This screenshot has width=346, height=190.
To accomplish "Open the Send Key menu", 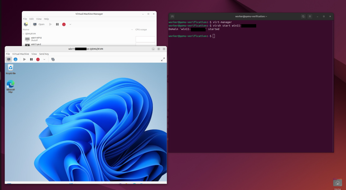I will (x=44, y=54).
